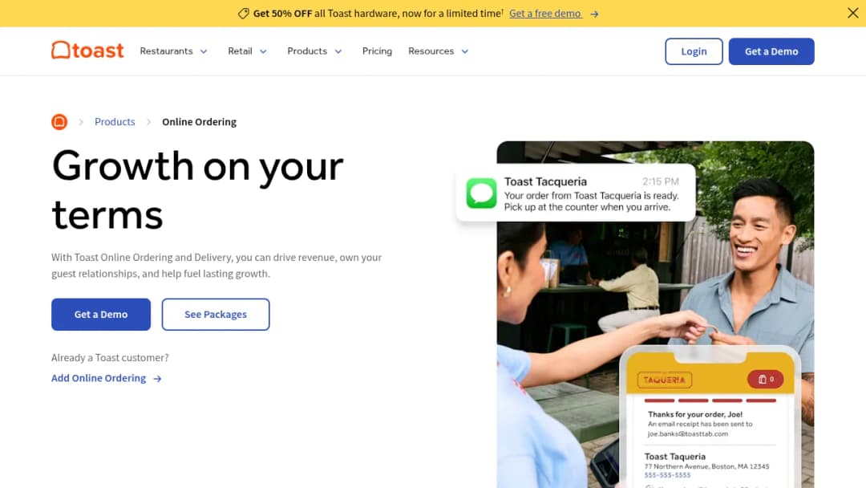
Task: Click the Get a Demo hero button
Action: 101,315
